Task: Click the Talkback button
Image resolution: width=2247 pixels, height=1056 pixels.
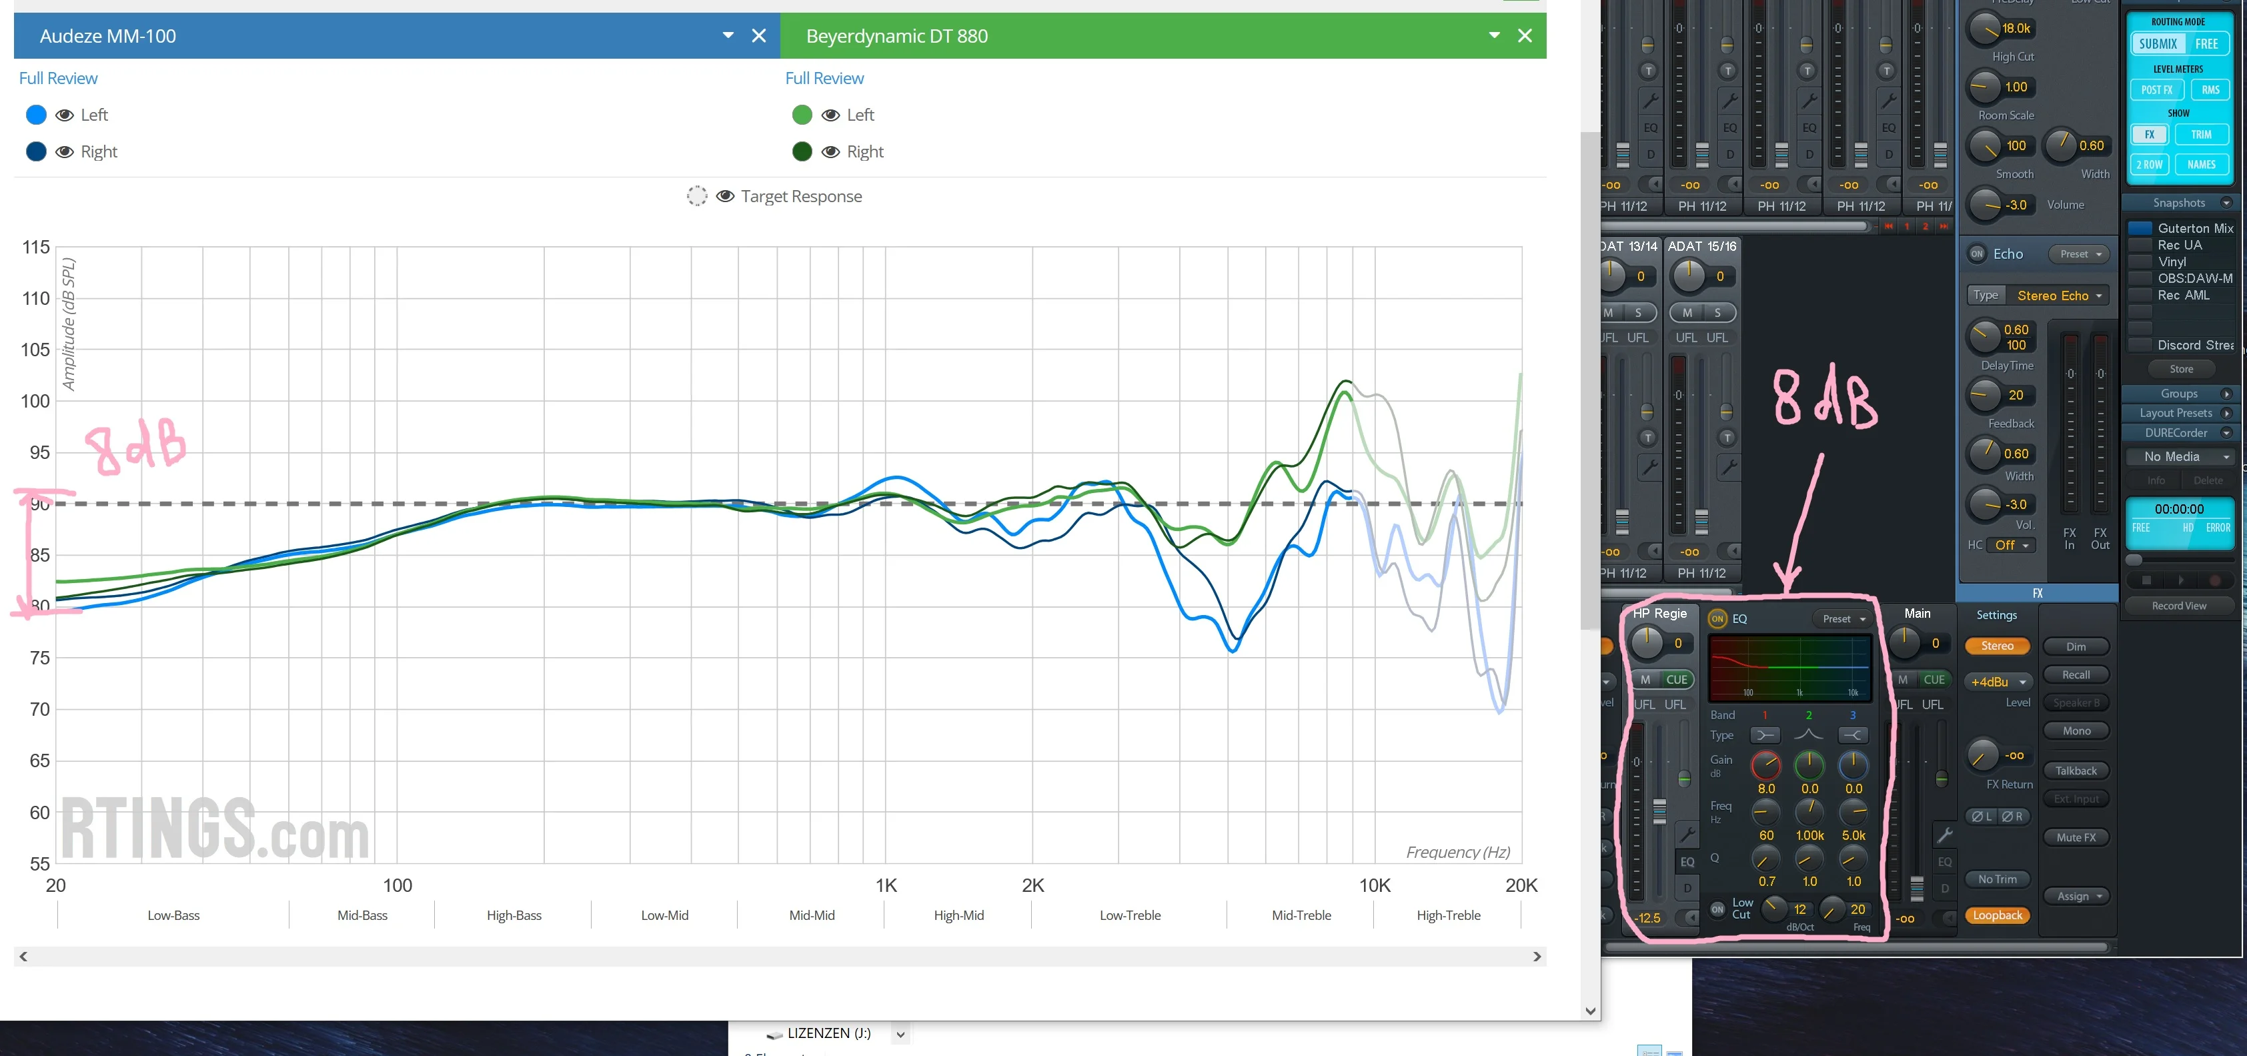Action: (2076, 770)
